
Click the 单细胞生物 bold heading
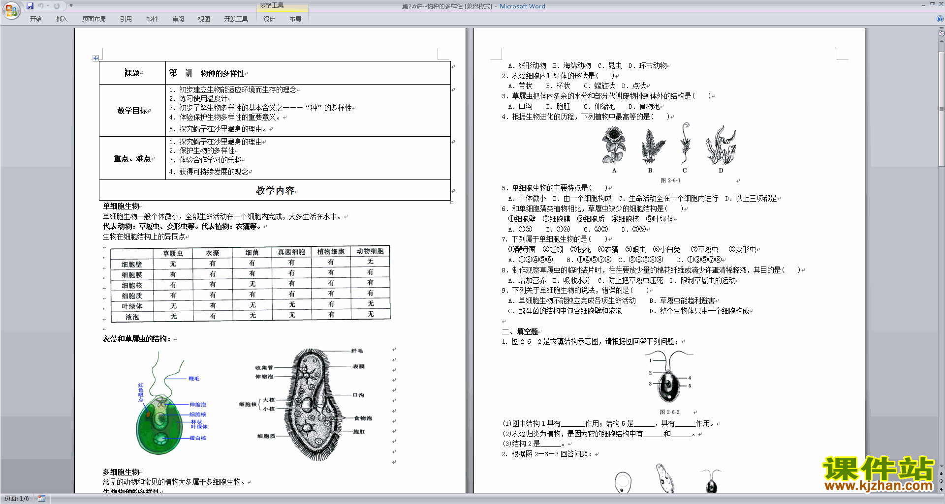pos(121,206)
